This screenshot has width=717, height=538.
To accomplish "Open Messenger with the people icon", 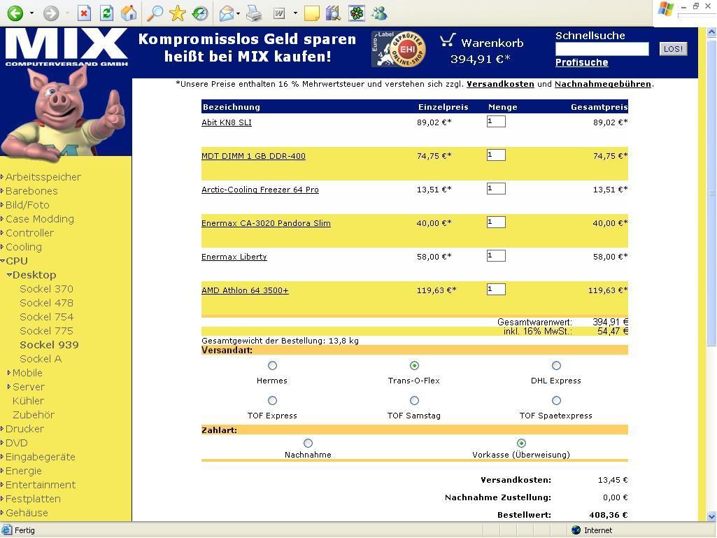I will tap(379, 13).
